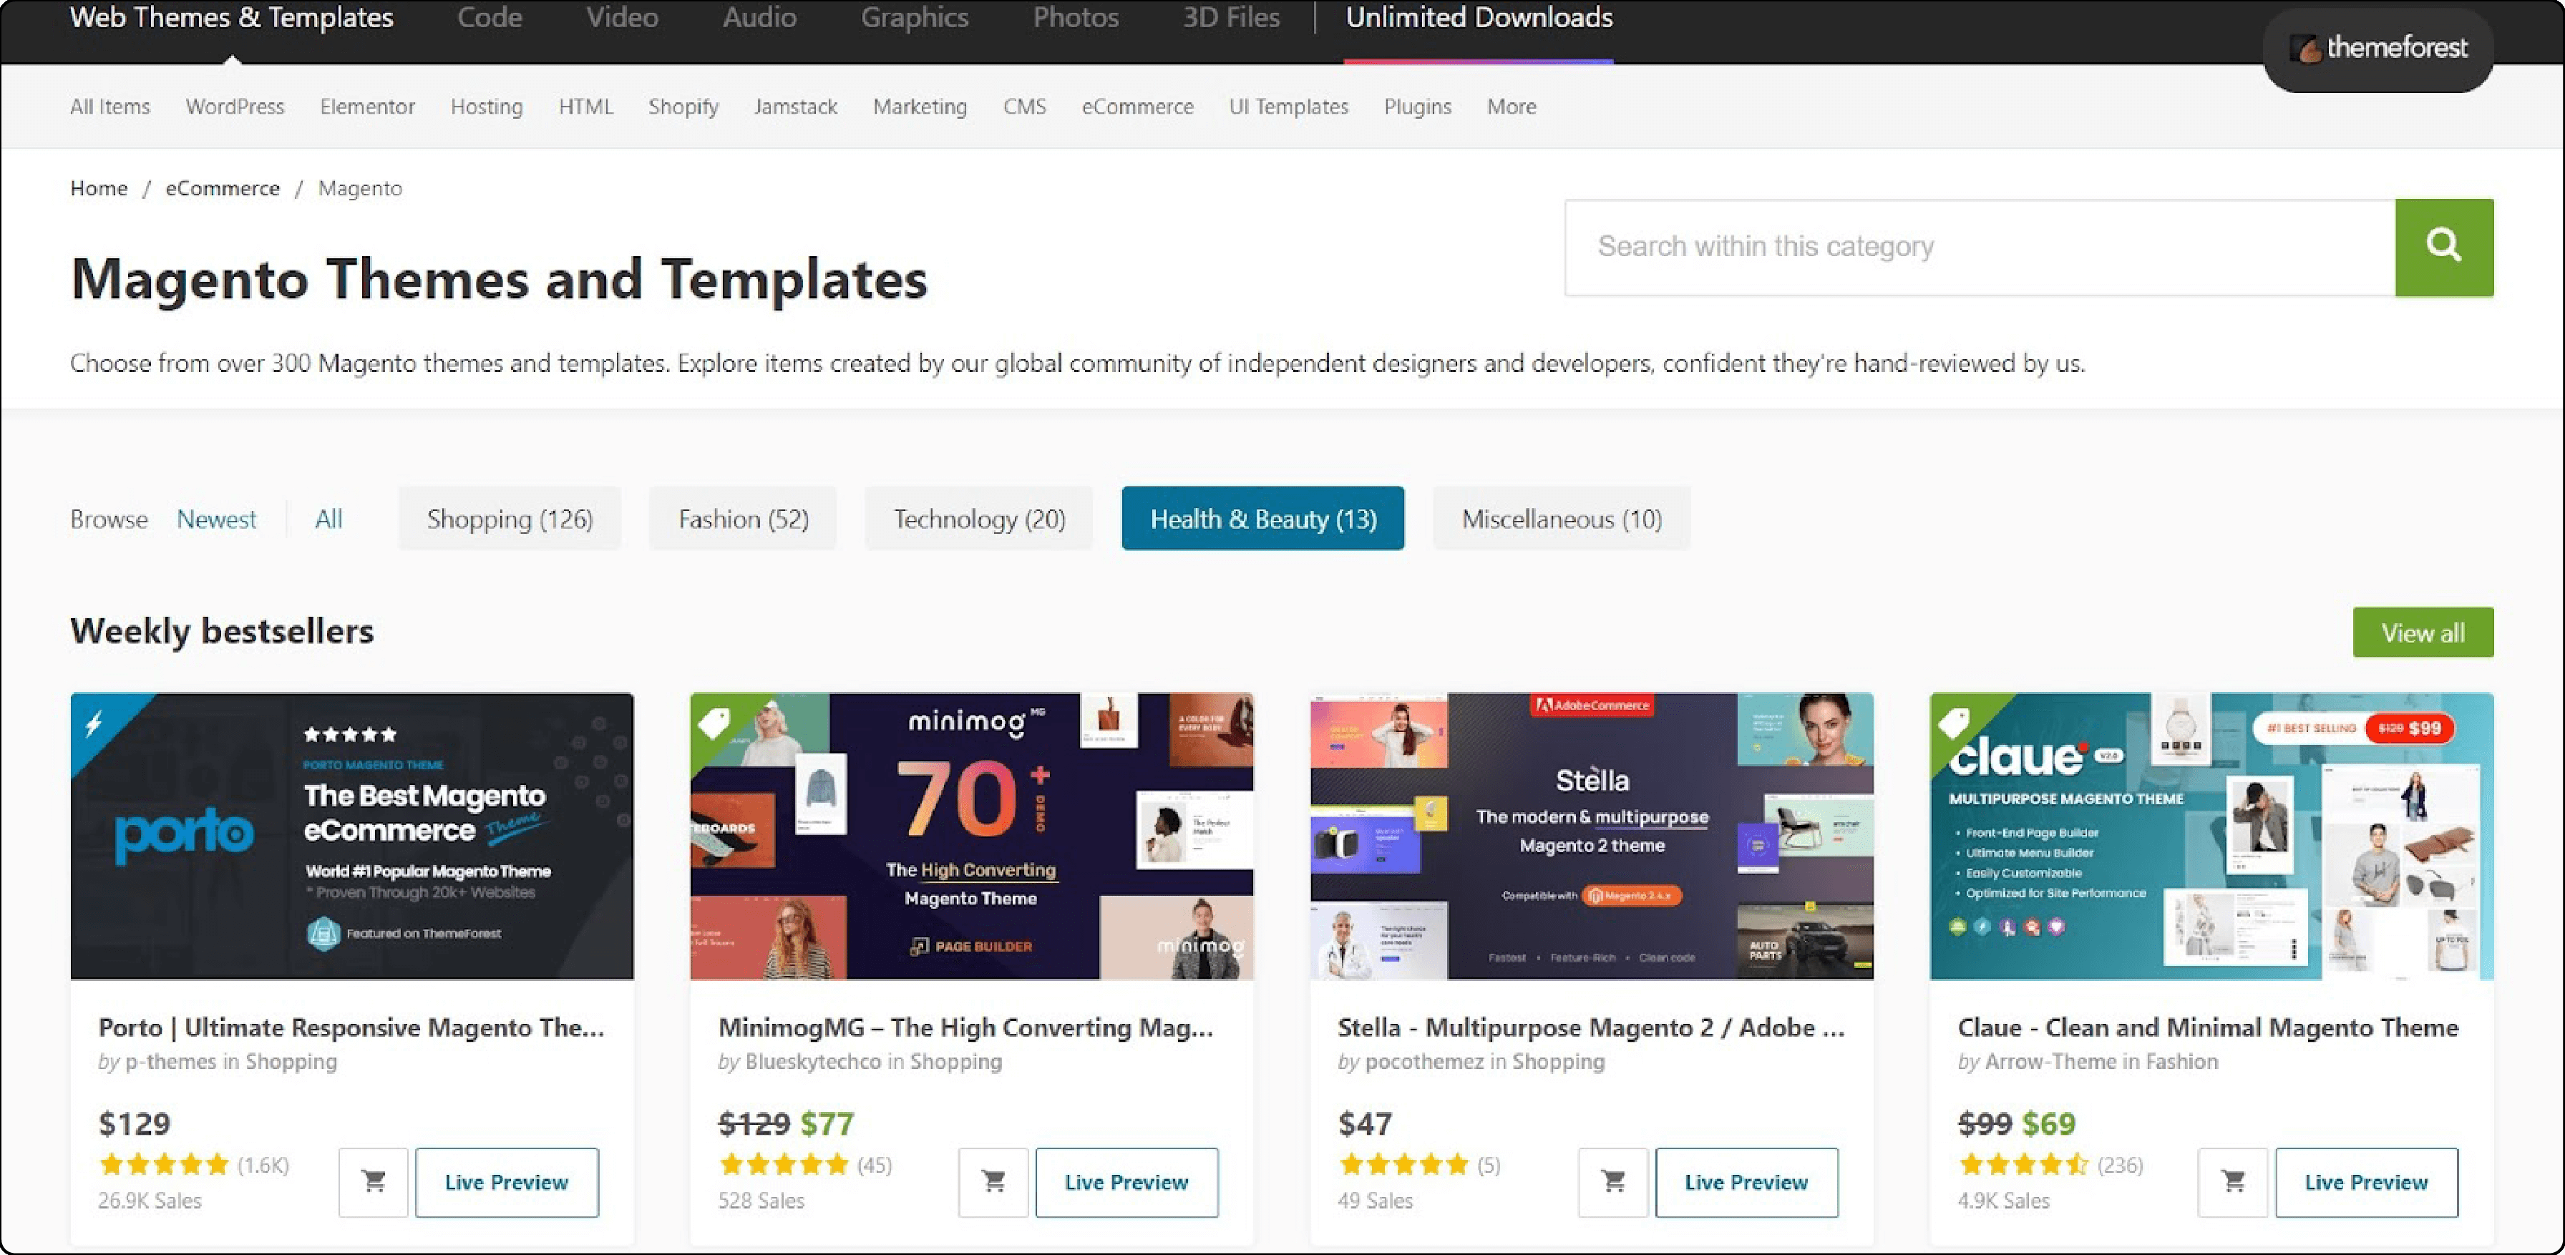Open CMS category

[1025, 107]
